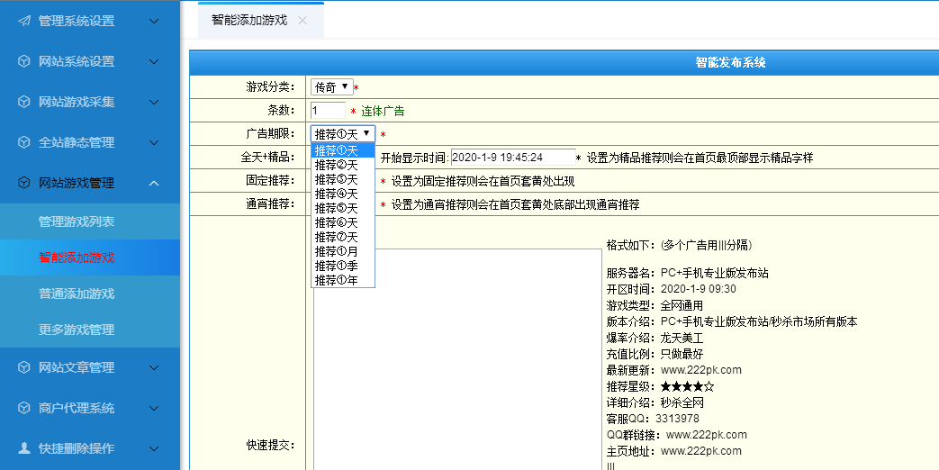Click the 推荐星级 stars line
The height and width of the screenshot is (470, 939).
(660, 386)
